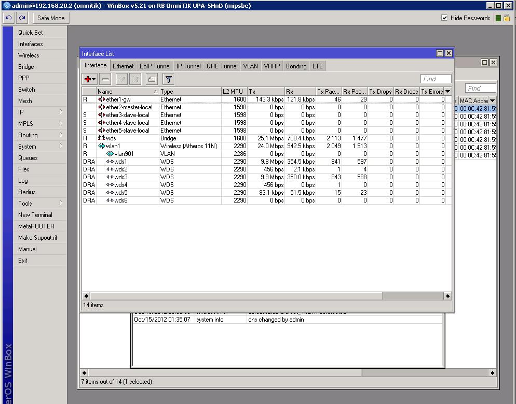
Task: Click the Comment toolbar icon
Action: (x=151, y=79)
